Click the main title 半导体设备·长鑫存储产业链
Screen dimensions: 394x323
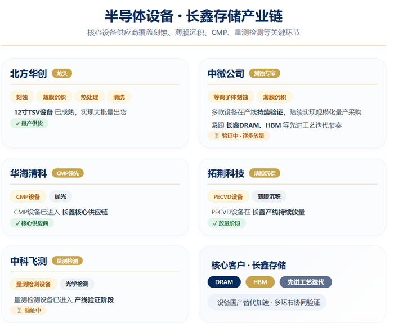194,16
